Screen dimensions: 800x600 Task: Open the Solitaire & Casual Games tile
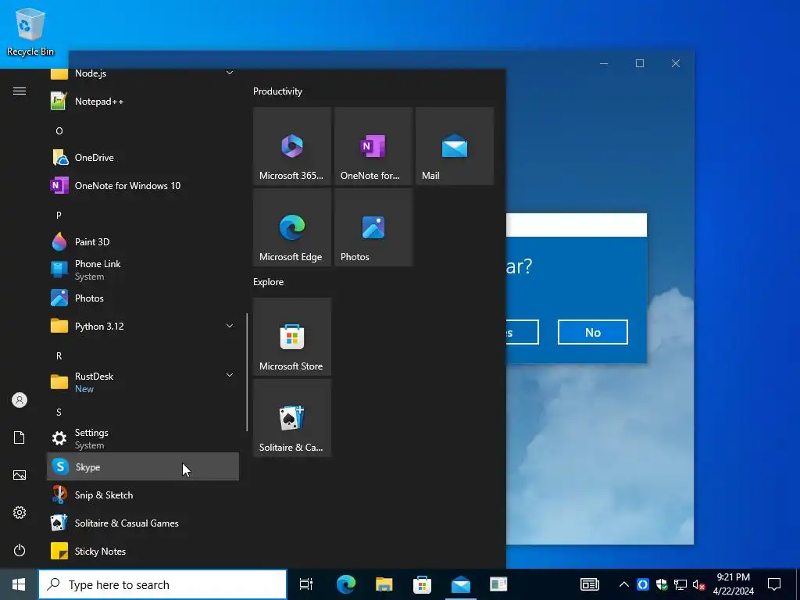(x=292, y=418)
